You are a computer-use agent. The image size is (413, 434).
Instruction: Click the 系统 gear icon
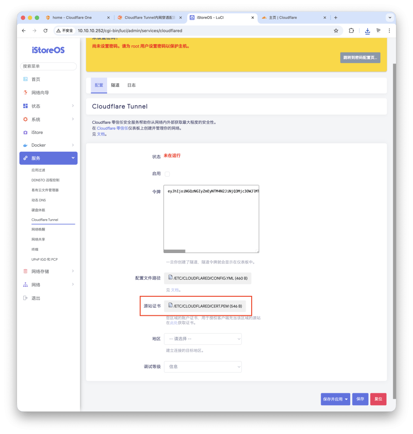coord(25,120)
